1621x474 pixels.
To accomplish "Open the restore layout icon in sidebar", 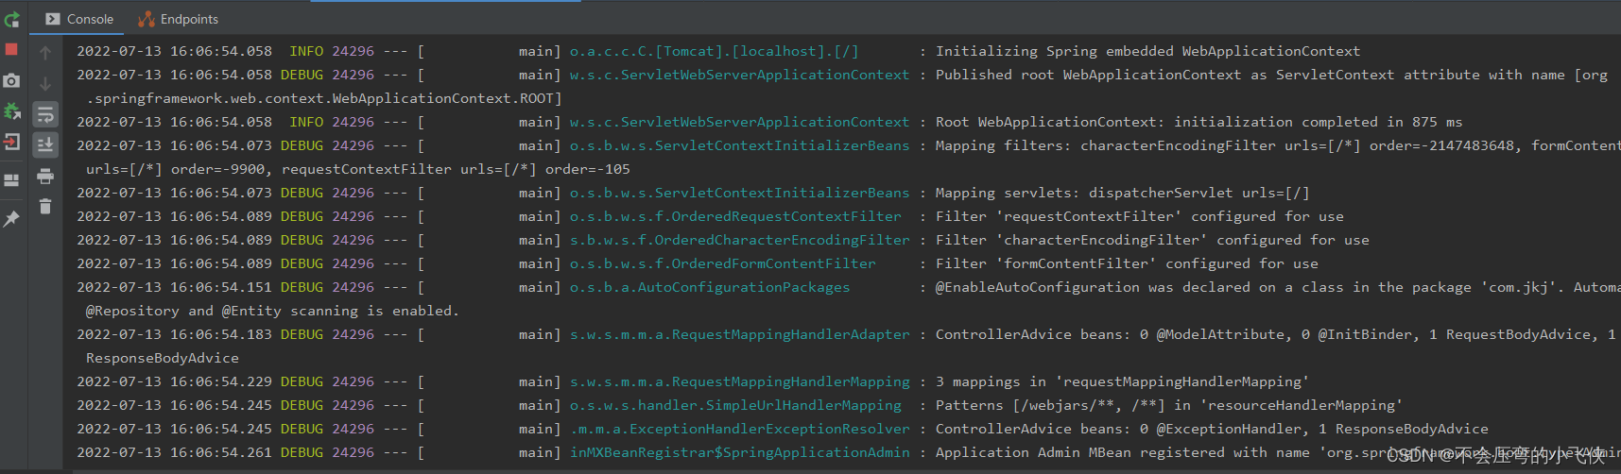I will (x=11, y=180).
